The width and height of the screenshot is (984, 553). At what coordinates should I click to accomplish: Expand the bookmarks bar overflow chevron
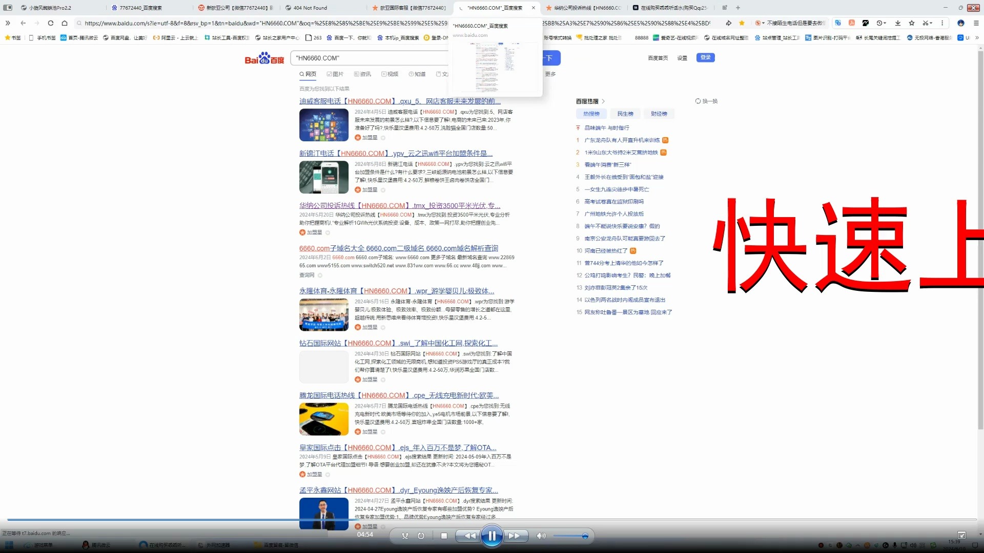coord(977,37)
